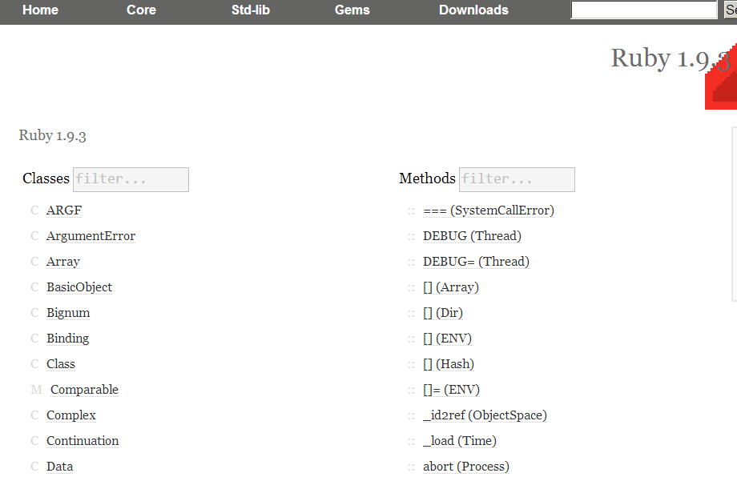Click the :: icon beside abort (Process)
Viewport: 737px width, 477px height.
(x=411, y=468)
